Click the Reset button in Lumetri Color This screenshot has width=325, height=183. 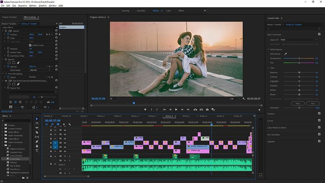coord(298,103)
